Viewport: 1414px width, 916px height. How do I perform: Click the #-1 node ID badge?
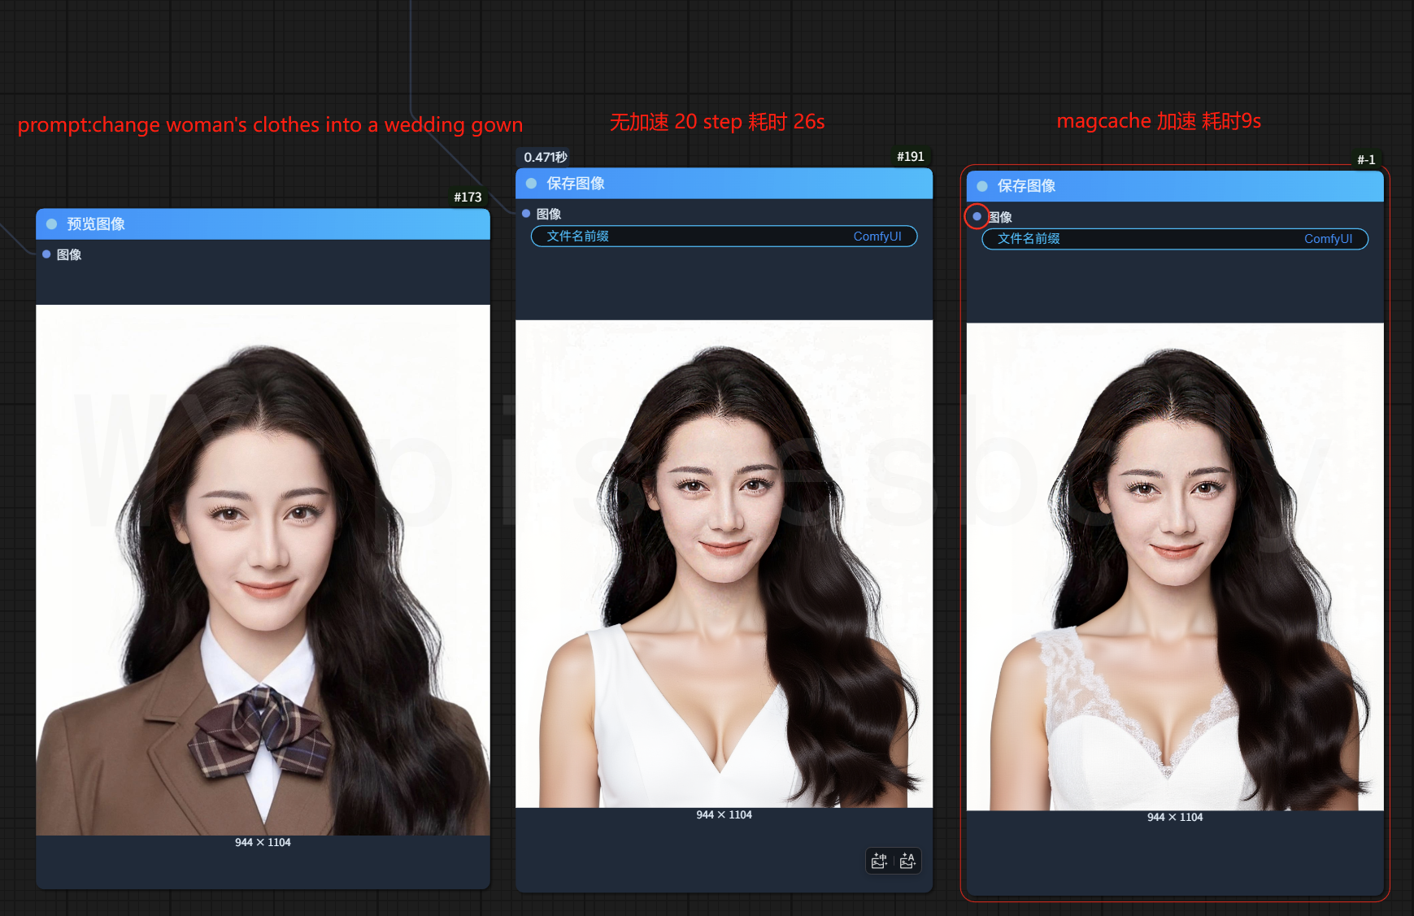tap(1366, 159)
